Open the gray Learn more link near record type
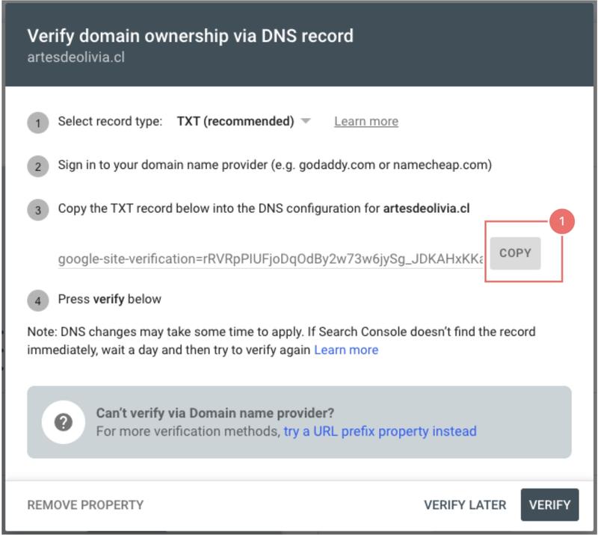 tap(366, 121)
